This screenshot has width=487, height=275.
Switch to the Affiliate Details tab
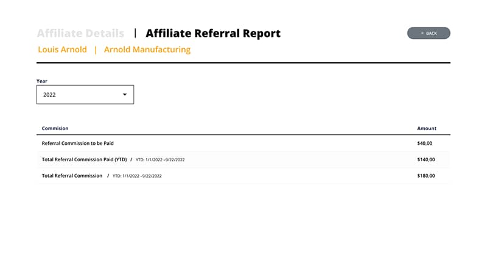[x=80, y=33]
